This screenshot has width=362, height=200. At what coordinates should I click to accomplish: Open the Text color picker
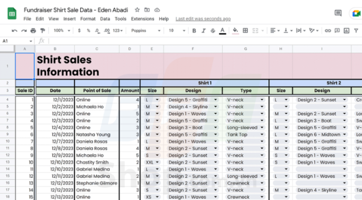coord(222,31)
